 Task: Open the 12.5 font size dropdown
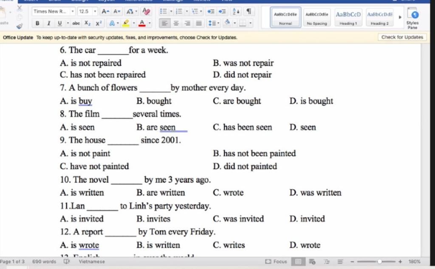click(95, 11)
